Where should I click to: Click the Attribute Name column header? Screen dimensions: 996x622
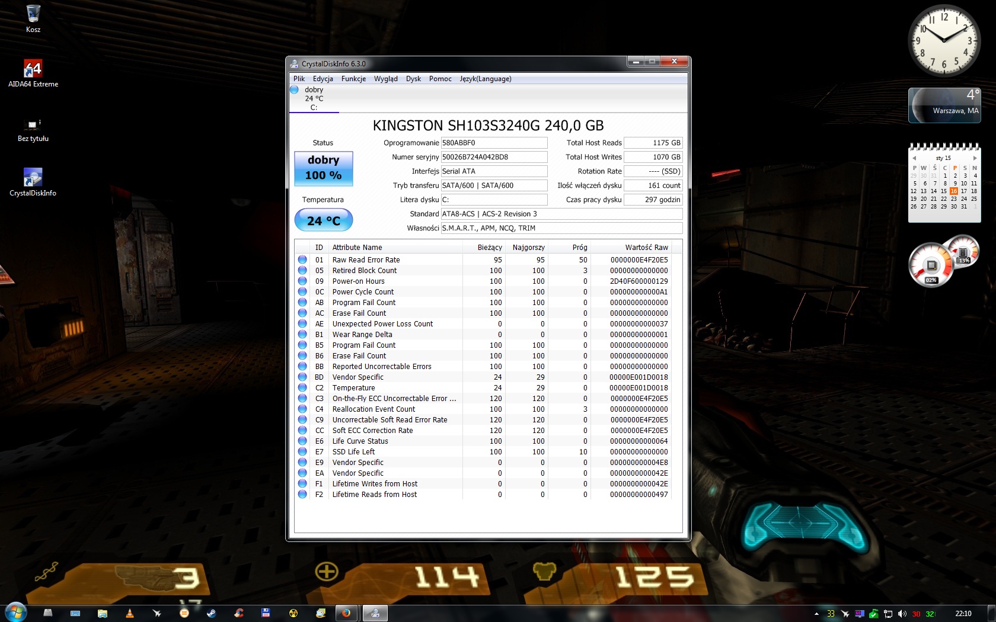point(395,248)
